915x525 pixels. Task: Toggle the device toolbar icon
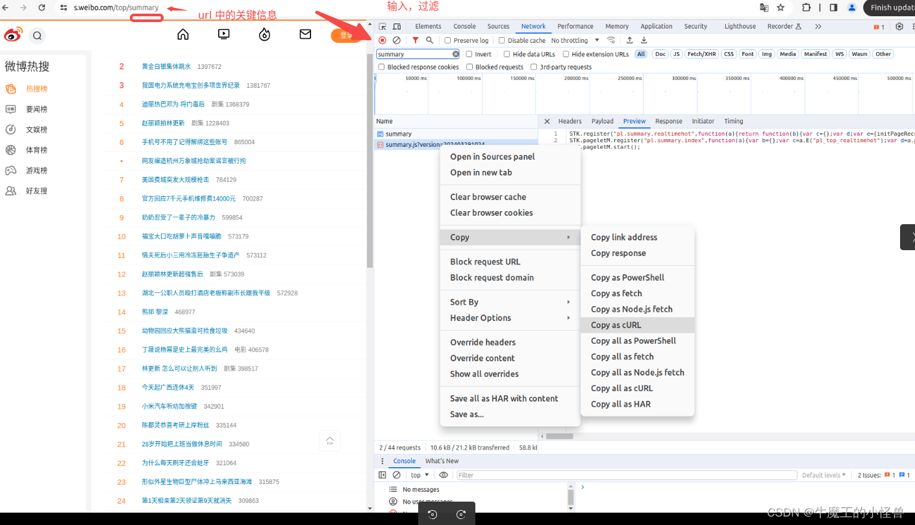(x=397, y=27)
